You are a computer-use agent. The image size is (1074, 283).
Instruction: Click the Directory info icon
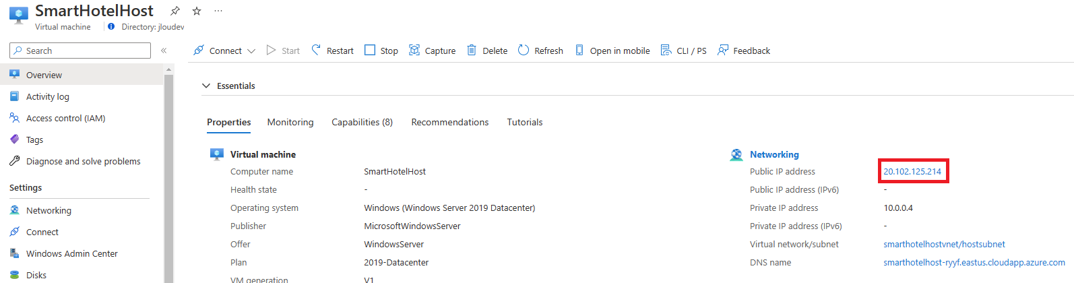click(x=111, y=27)
